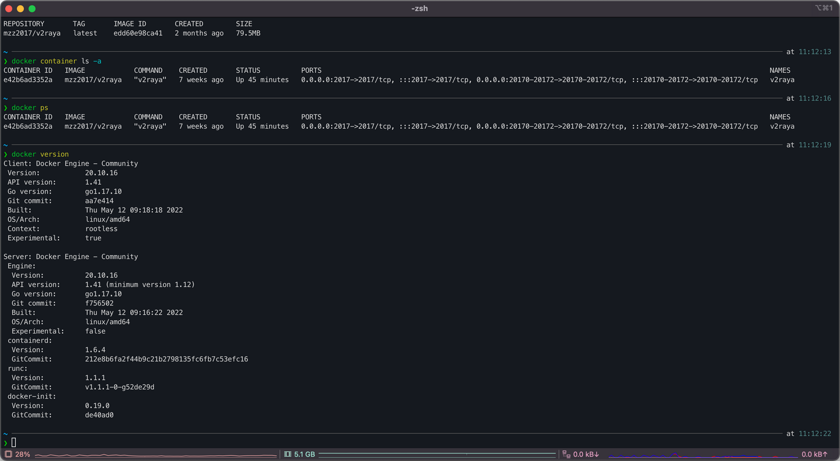Click the image name mzz2017/v2raya

93,79
